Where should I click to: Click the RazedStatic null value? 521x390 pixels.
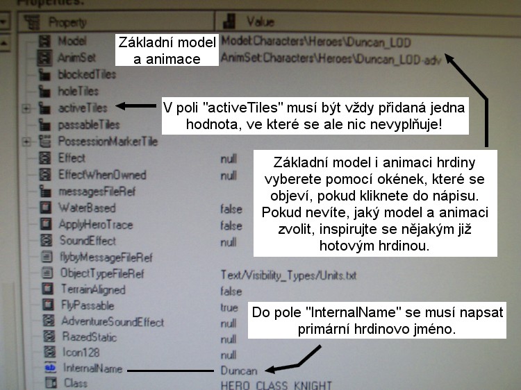coord(229,339)
